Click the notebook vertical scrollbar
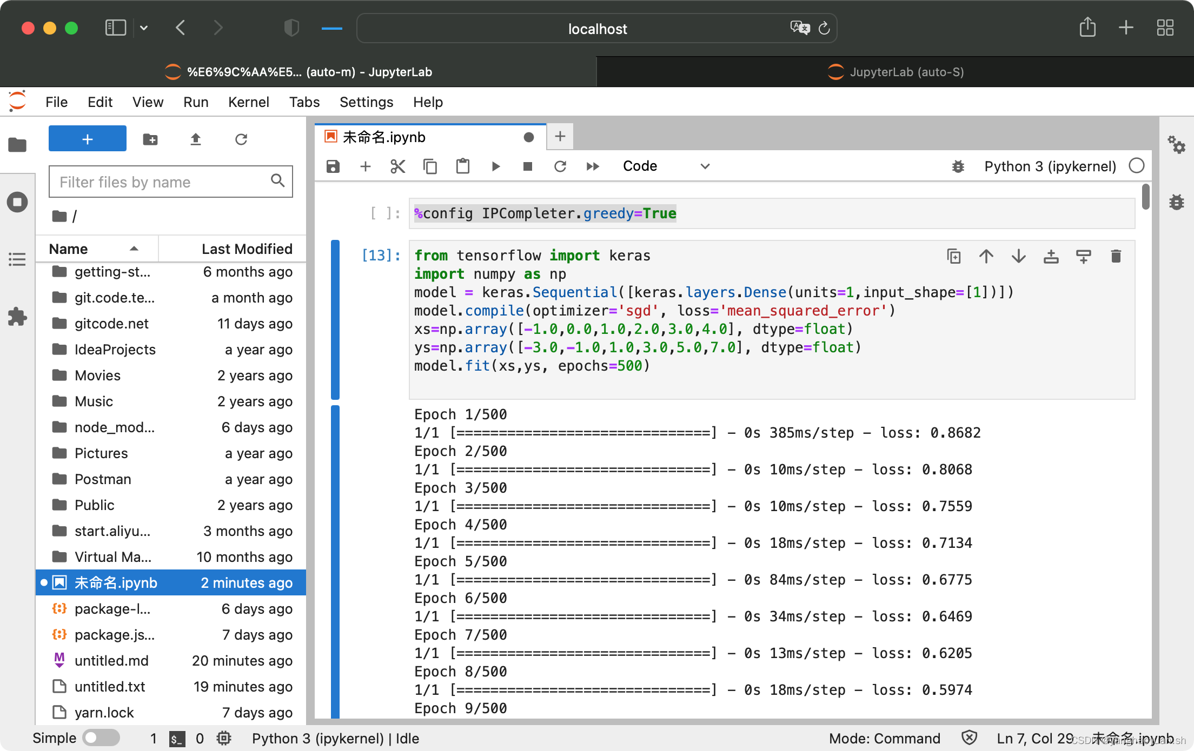Screen dimensions: 1194x751 [1146, 197]
